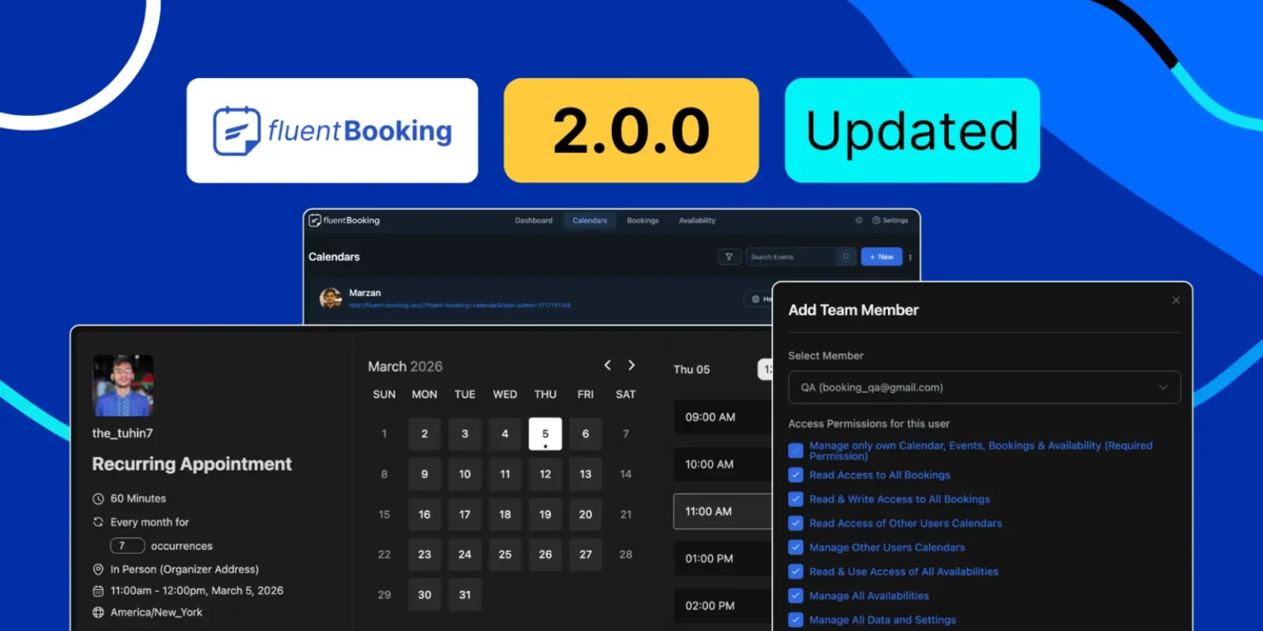1263x631 pixels.
Task: Click the Search Events input field
Action: click(x=791, y=257)
